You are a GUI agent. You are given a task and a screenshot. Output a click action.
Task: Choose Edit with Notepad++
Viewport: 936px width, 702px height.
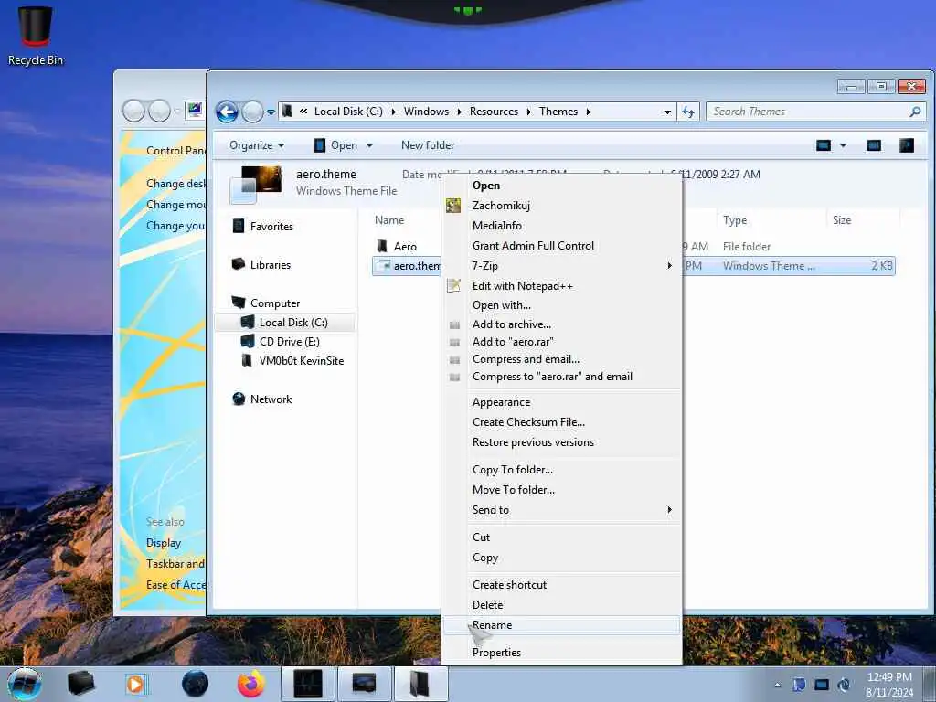tap(562, 286)
